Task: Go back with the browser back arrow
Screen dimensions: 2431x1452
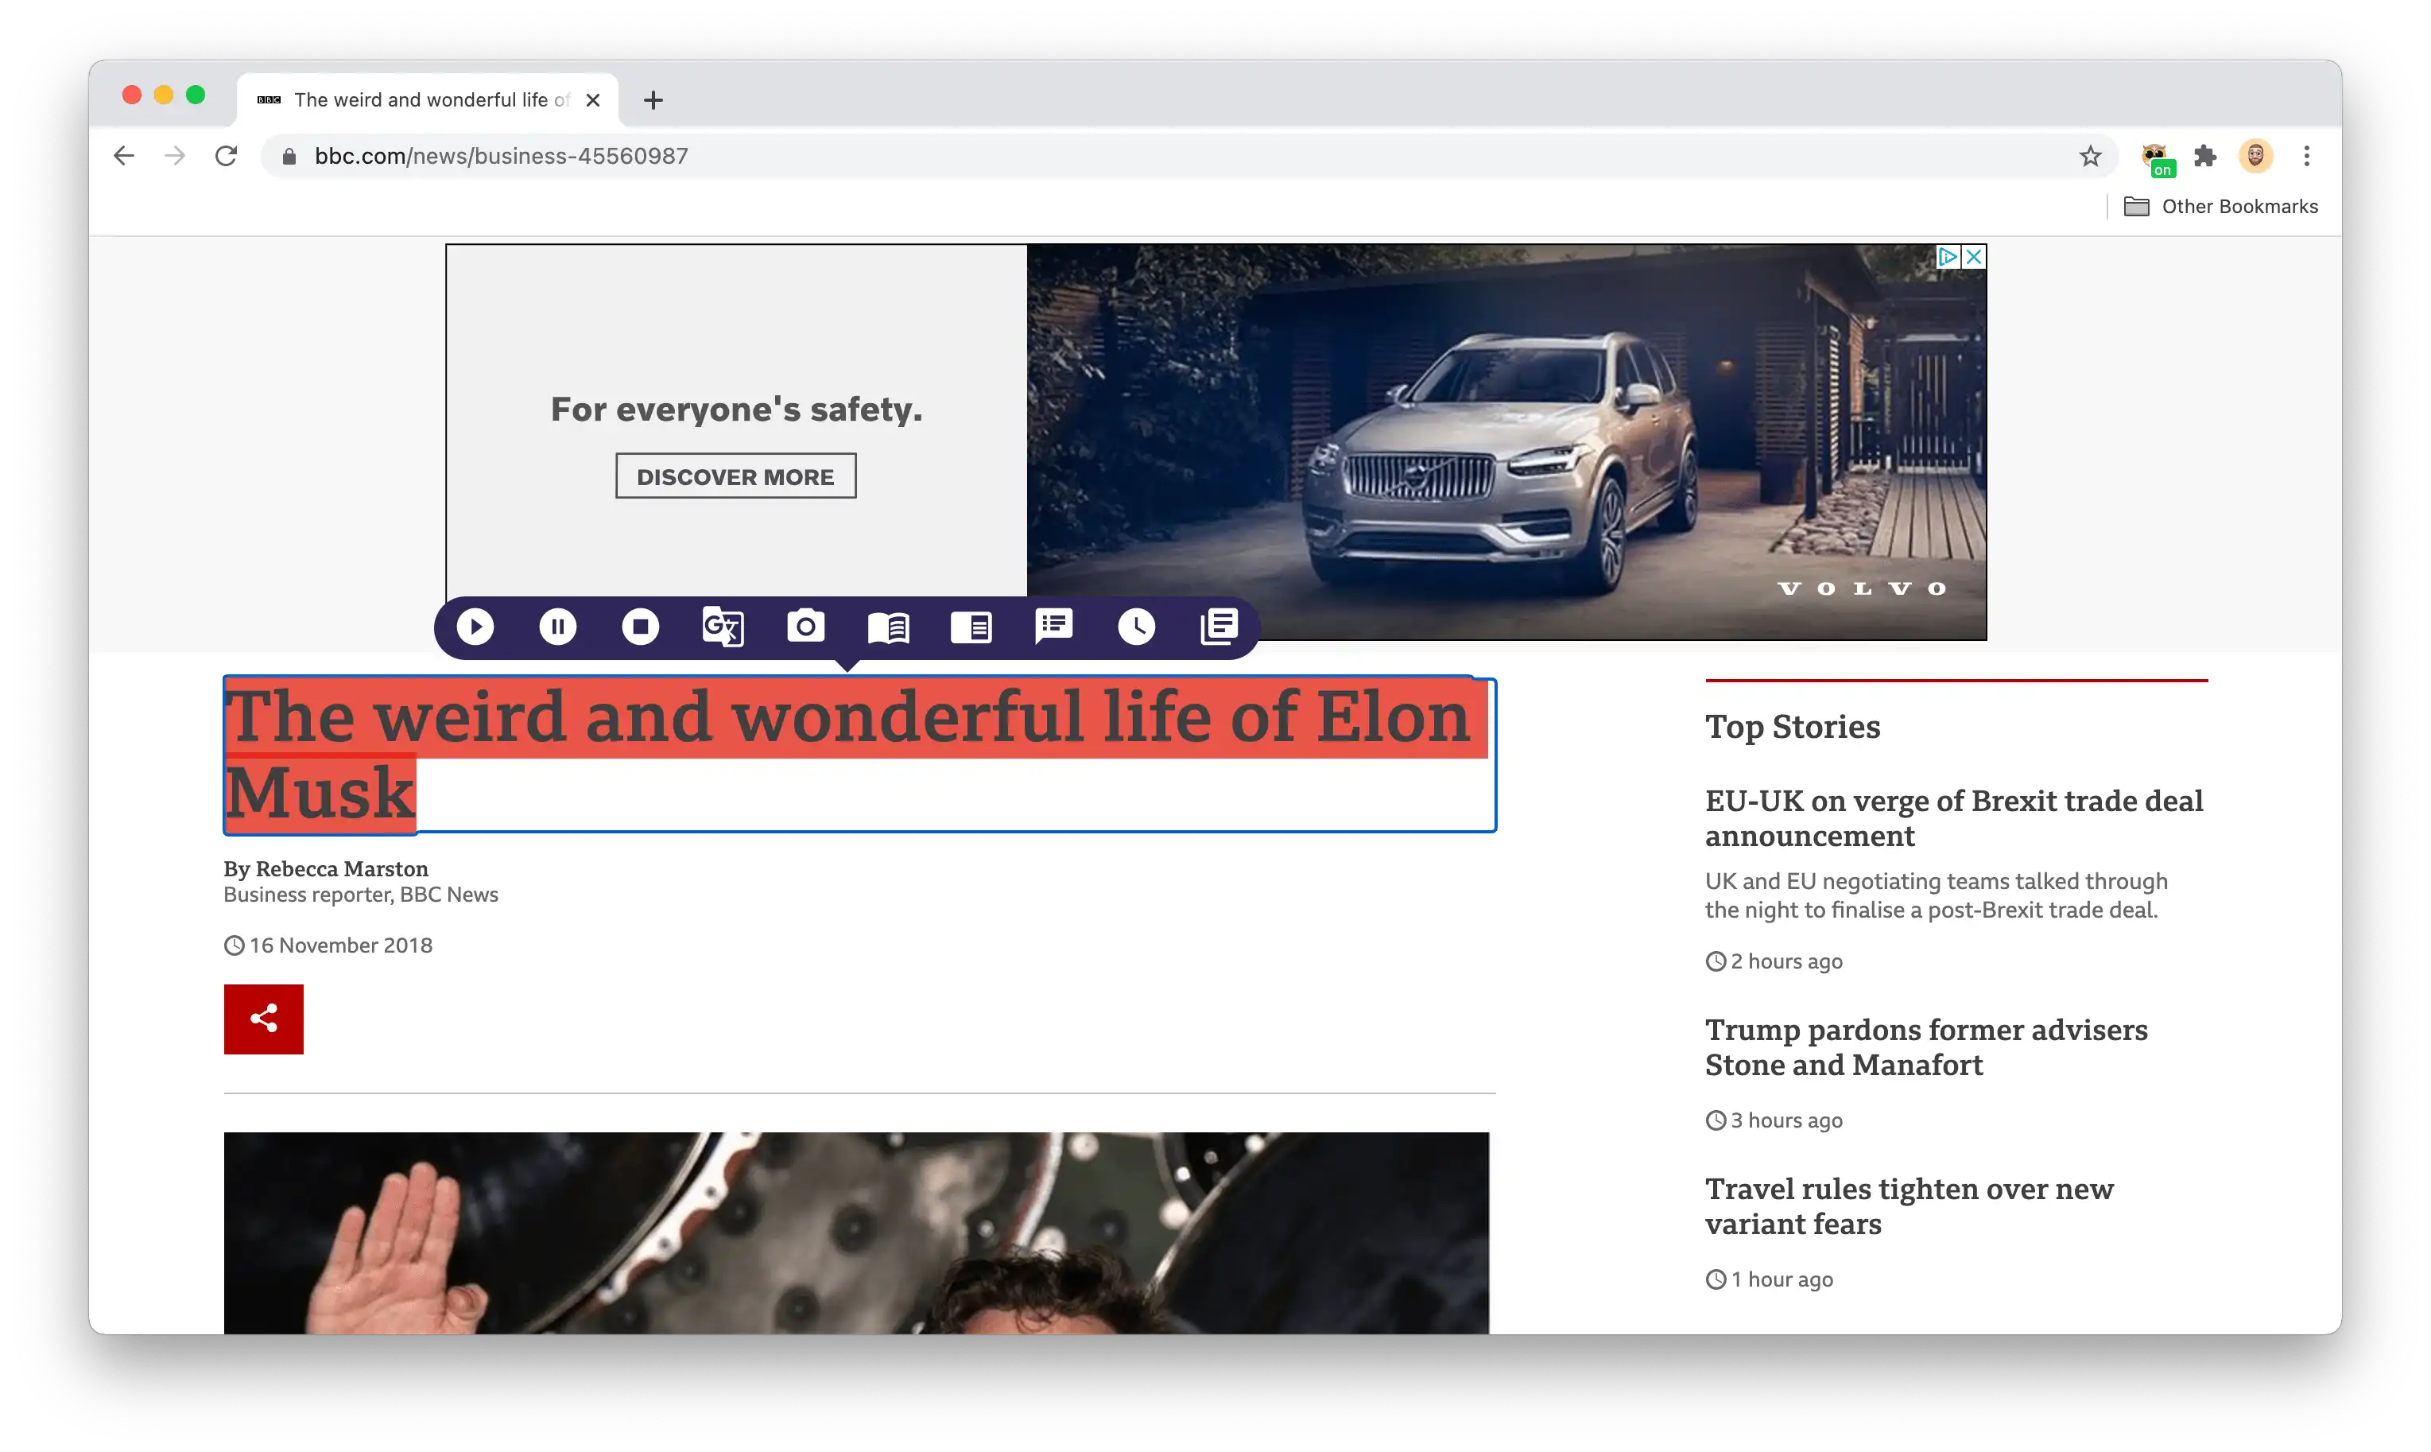Action: pos(124,156)
